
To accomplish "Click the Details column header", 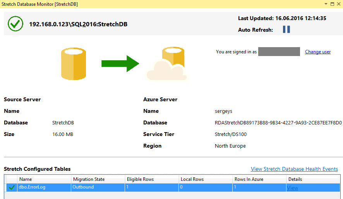I will coord(313,179).
